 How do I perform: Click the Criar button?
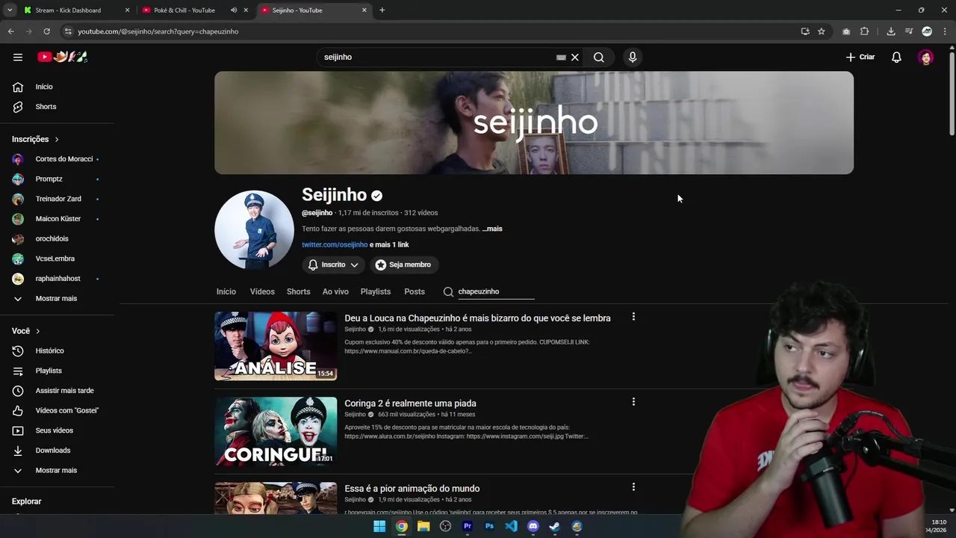pos(860,57)
